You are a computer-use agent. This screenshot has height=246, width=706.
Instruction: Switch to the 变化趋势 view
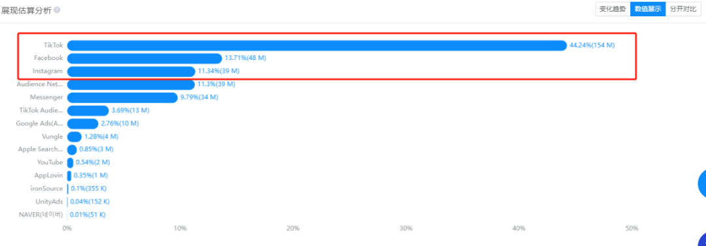coord(613,9)
